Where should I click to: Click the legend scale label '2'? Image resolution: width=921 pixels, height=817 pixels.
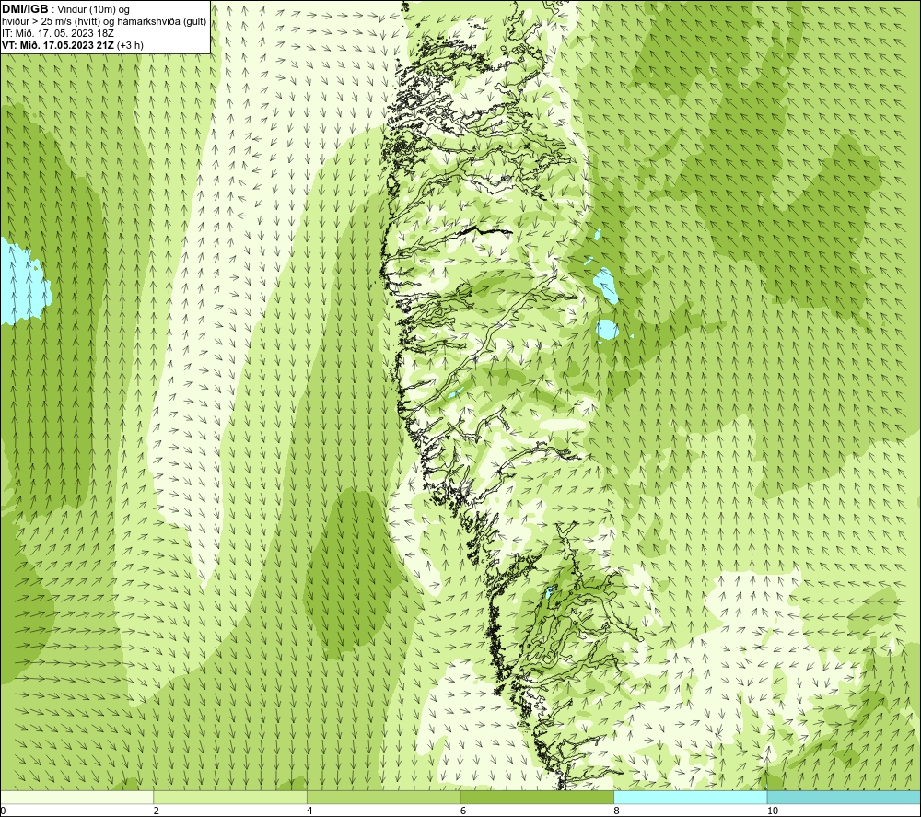click(x=157, y=811)
